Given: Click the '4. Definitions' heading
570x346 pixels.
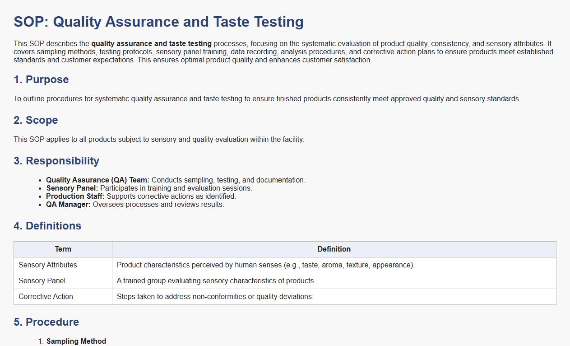Looking at the screenshot, I should coord(47,226).
